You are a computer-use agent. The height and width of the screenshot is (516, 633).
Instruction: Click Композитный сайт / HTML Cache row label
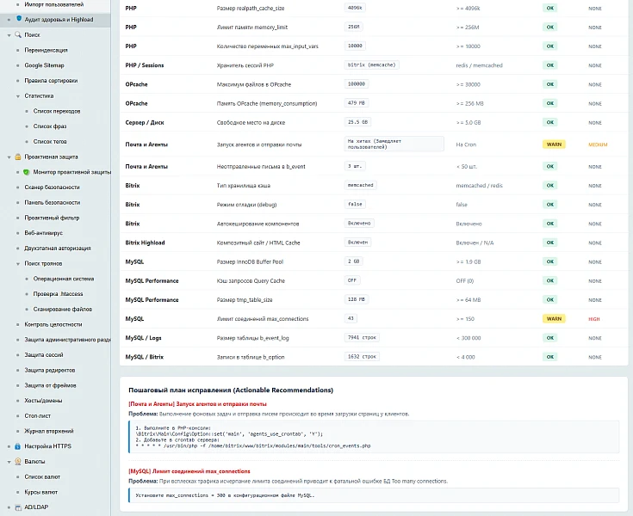point(258,243)
